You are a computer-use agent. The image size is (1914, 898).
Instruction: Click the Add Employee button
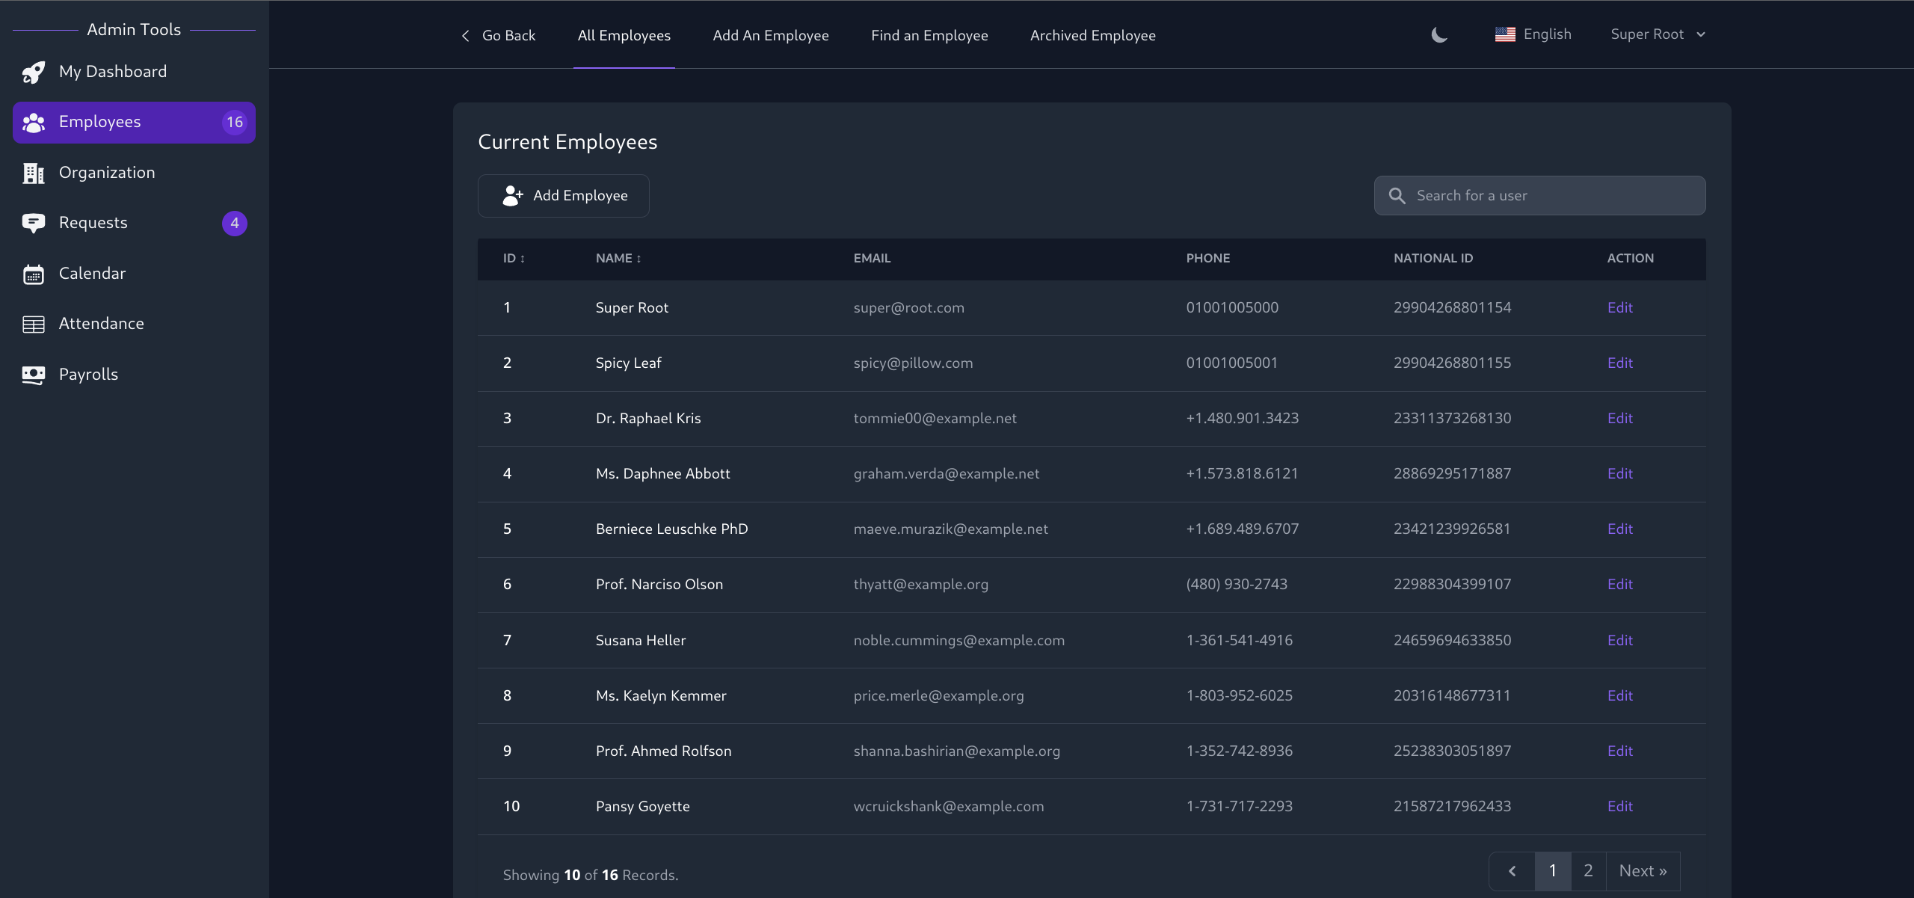564,196
